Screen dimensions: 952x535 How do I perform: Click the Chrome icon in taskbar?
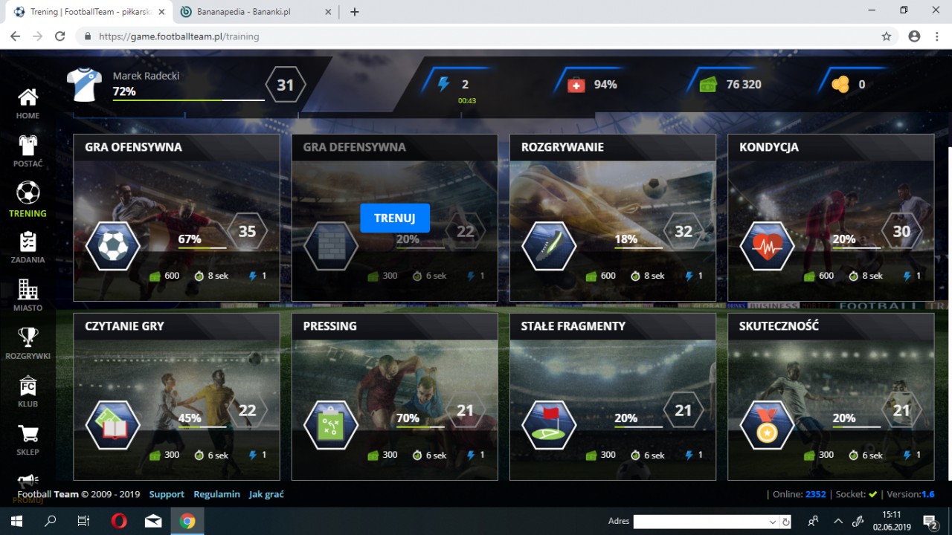click(x=187, y=521)
